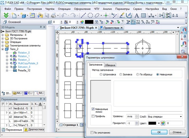Close the Переменные panel
The image size is (189, 138).
point(44,99)
